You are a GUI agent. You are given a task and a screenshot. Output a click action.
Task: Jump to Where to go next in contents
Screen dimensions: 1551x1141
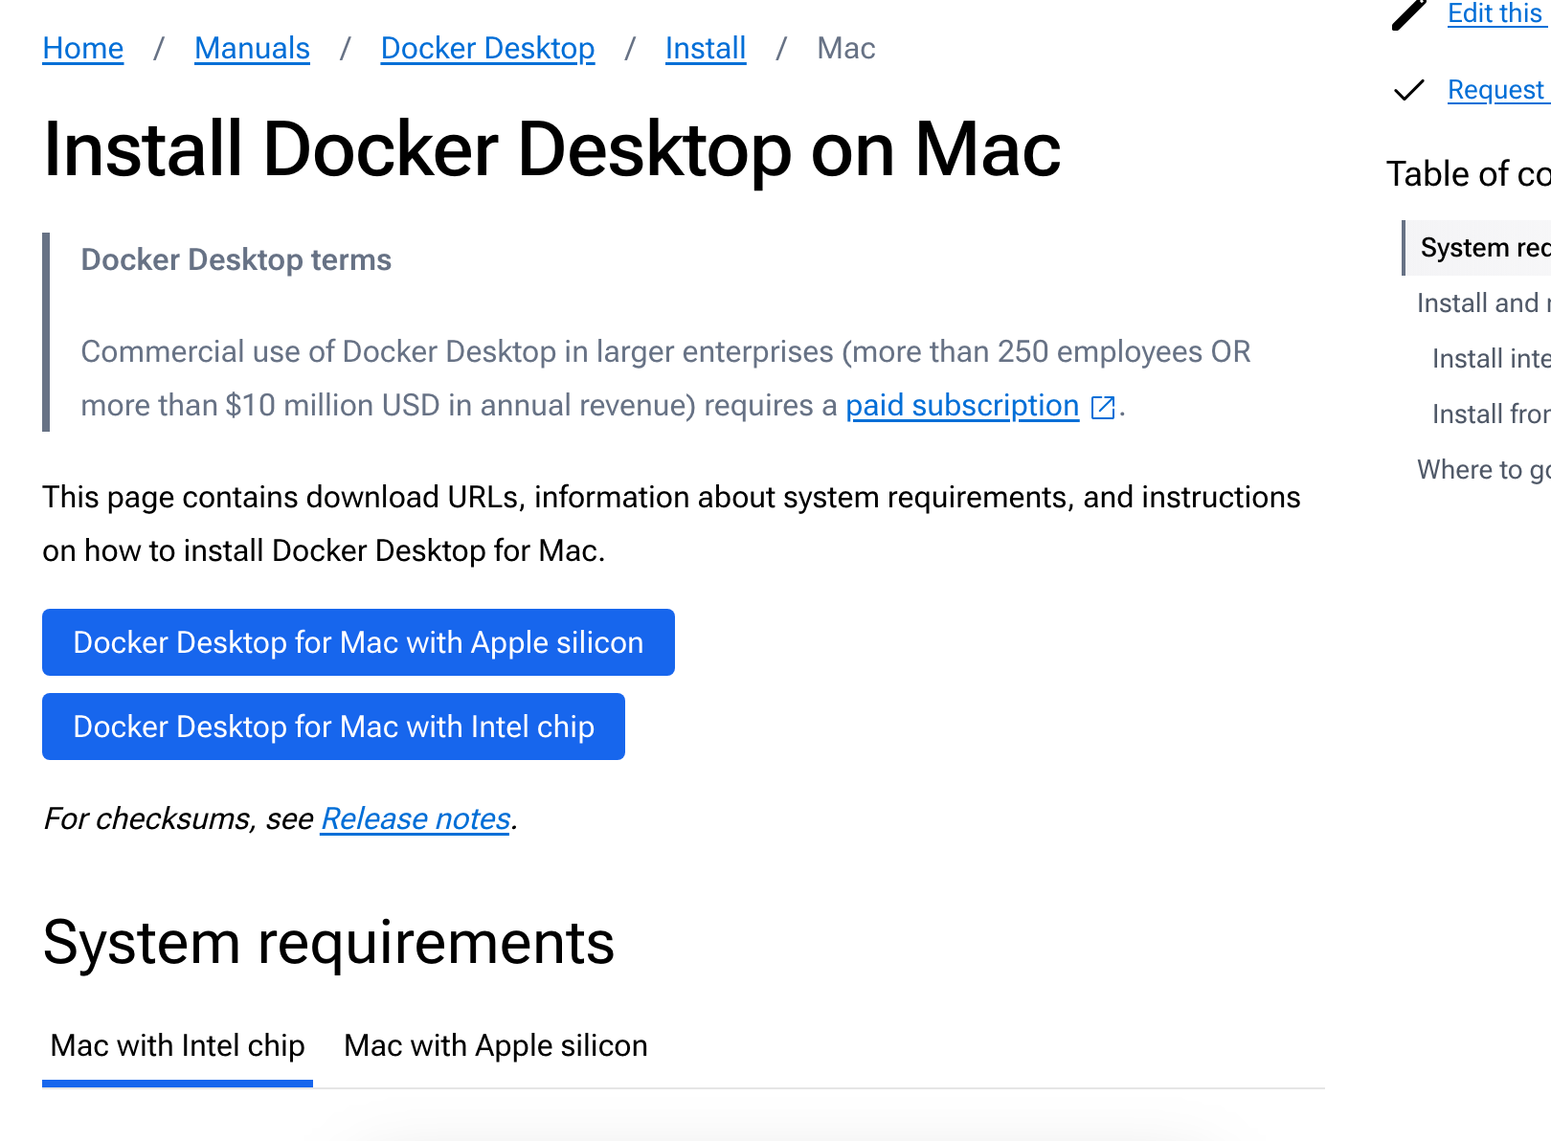pos(1483,470)
